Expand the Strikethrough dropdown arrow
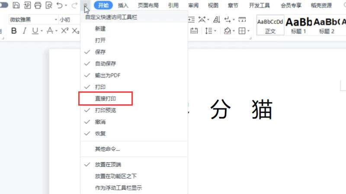This screenshot has height=194, width=346. pyautogui.click(x=57, y=31)
